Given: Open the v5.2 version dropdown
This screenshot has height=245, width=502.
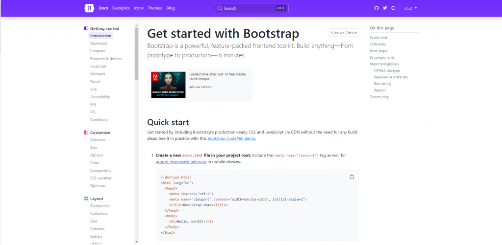Looking at the screenshot, I should click(x=410, y=8).
